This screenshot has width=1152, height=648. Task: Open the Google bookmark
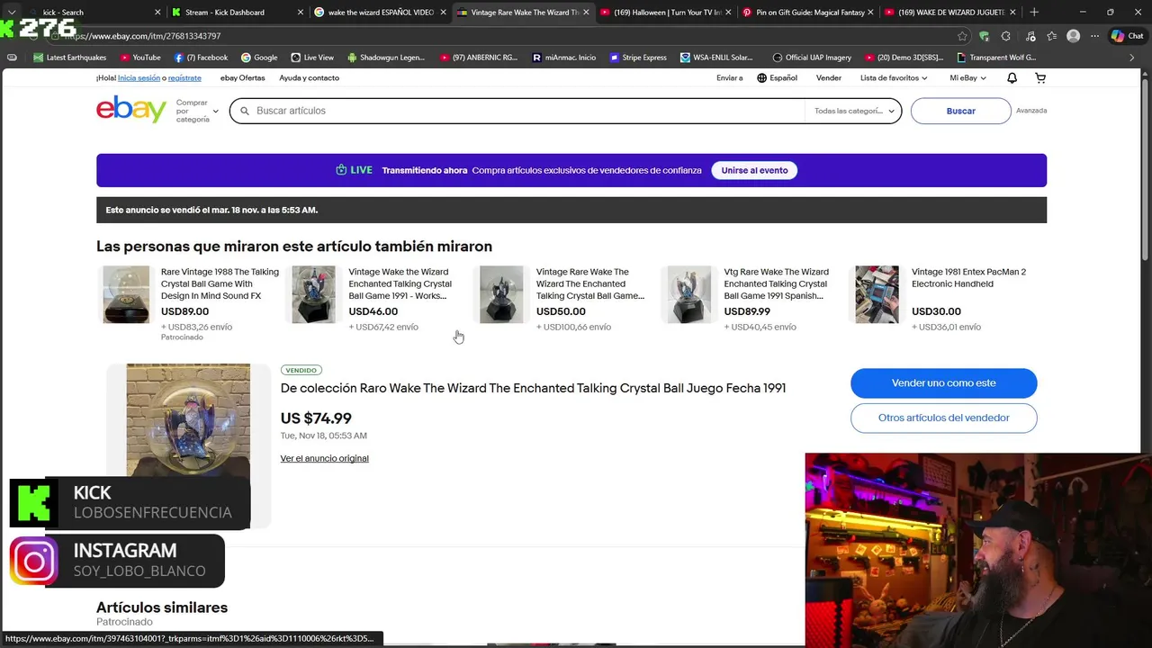click(259, 58)
